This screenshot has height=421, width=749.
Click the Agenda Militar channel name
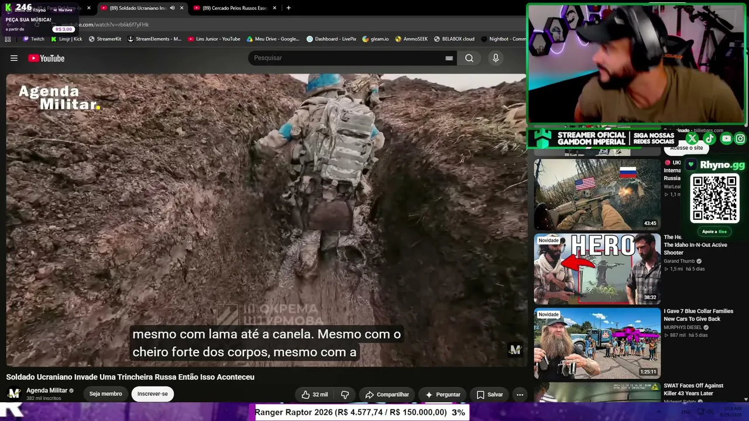pos(47,391)
